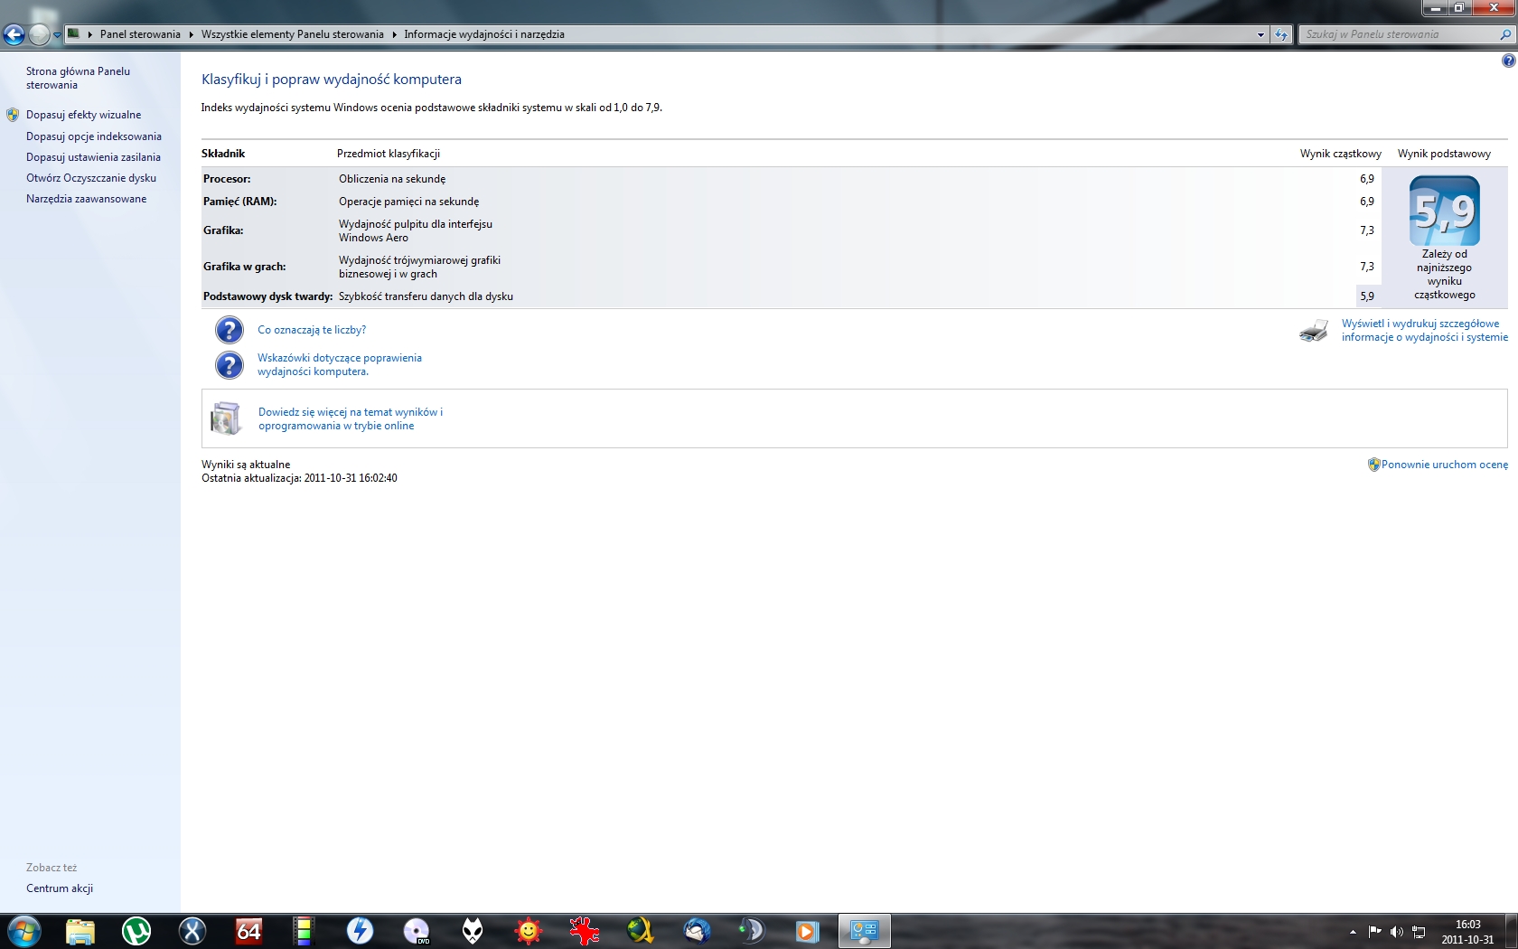Click the blue Back navigation arrow
Screen dimensions: 1518x949
pyautogui.click(x=14, y=35)
